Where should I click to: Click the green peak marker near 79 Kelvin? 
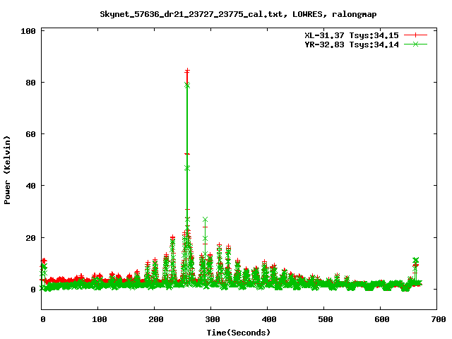187,85
